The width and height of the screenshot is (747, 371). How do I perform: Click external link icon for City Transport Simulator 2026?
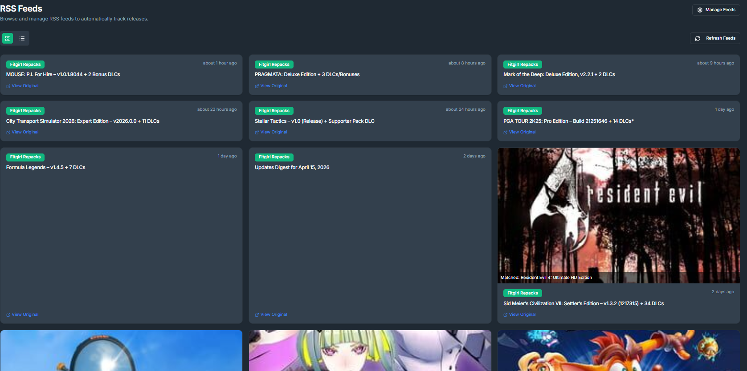8,133
